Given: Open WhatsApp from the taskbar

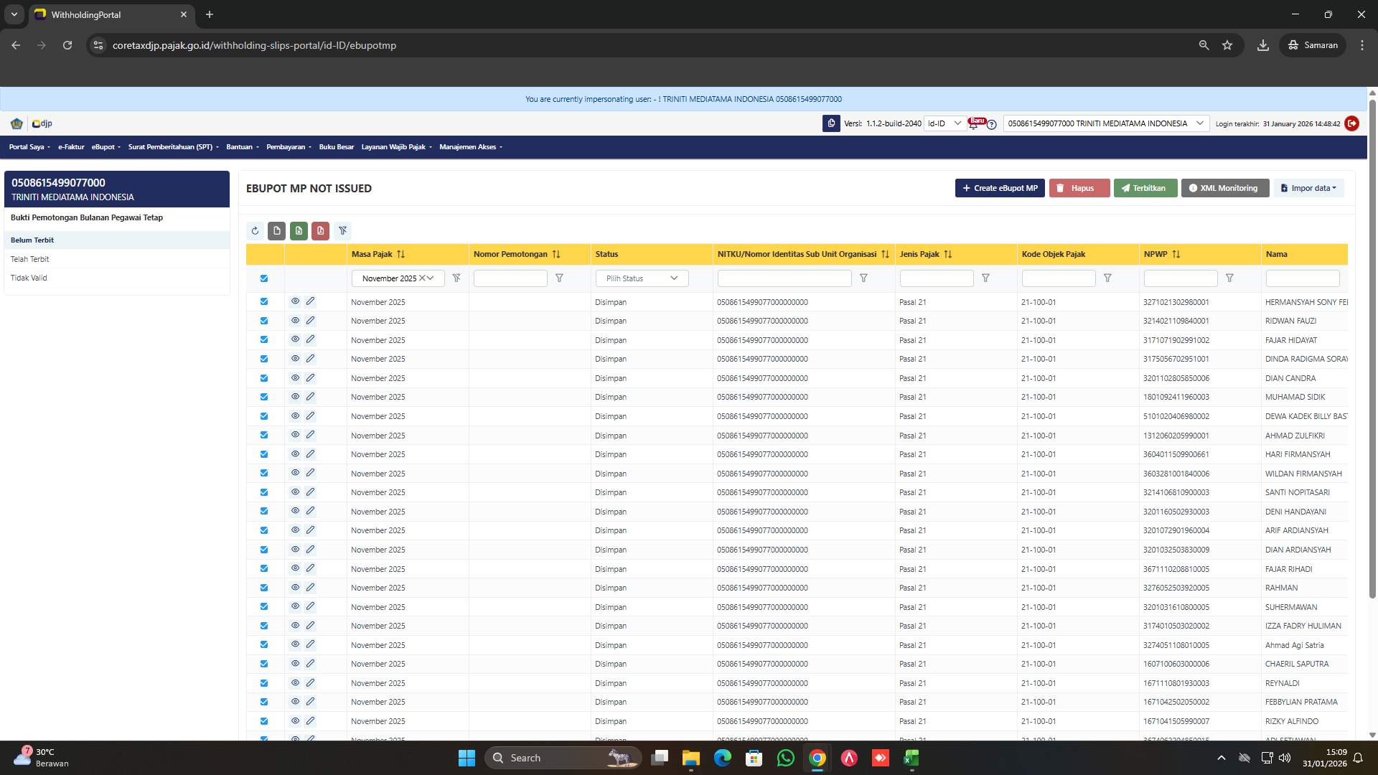Looking at the screenshot, I should tap(786, 758).
